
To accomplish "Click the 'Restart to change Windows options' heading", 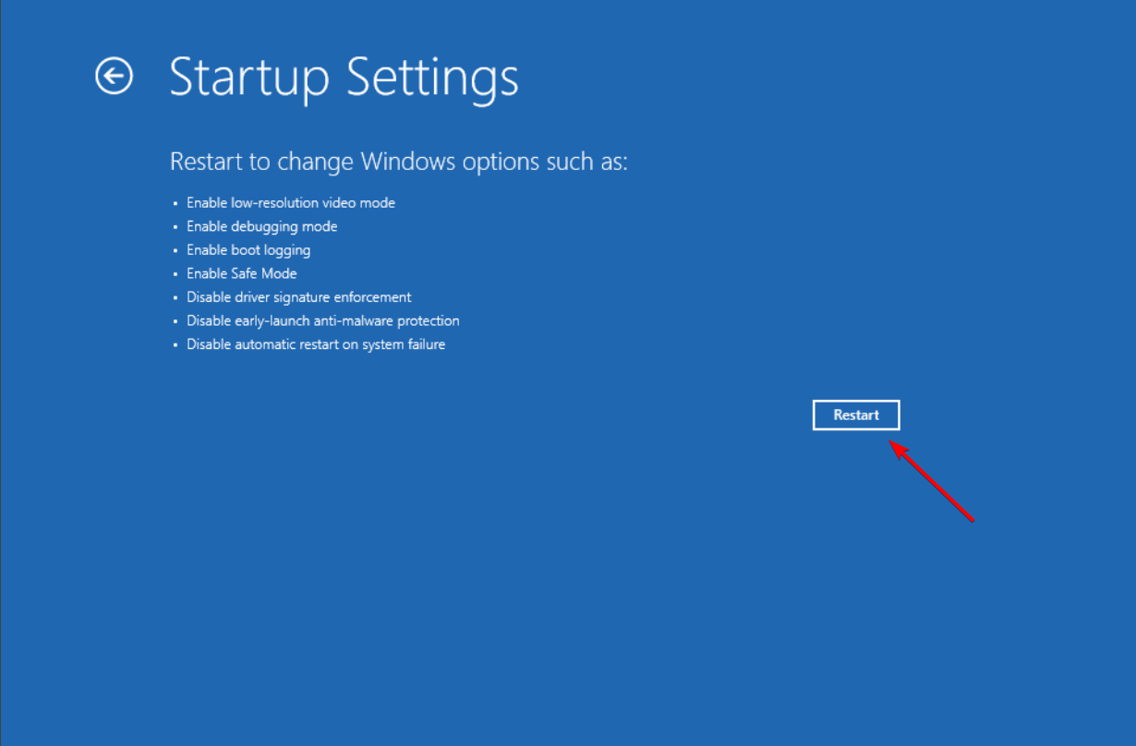I will click(x=398, y=162).
